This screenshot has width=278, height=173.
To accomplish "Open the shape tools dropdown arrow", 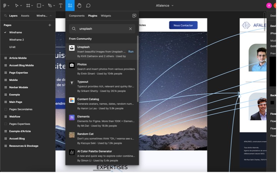I will pyautogui.click(x=43, y=6).
